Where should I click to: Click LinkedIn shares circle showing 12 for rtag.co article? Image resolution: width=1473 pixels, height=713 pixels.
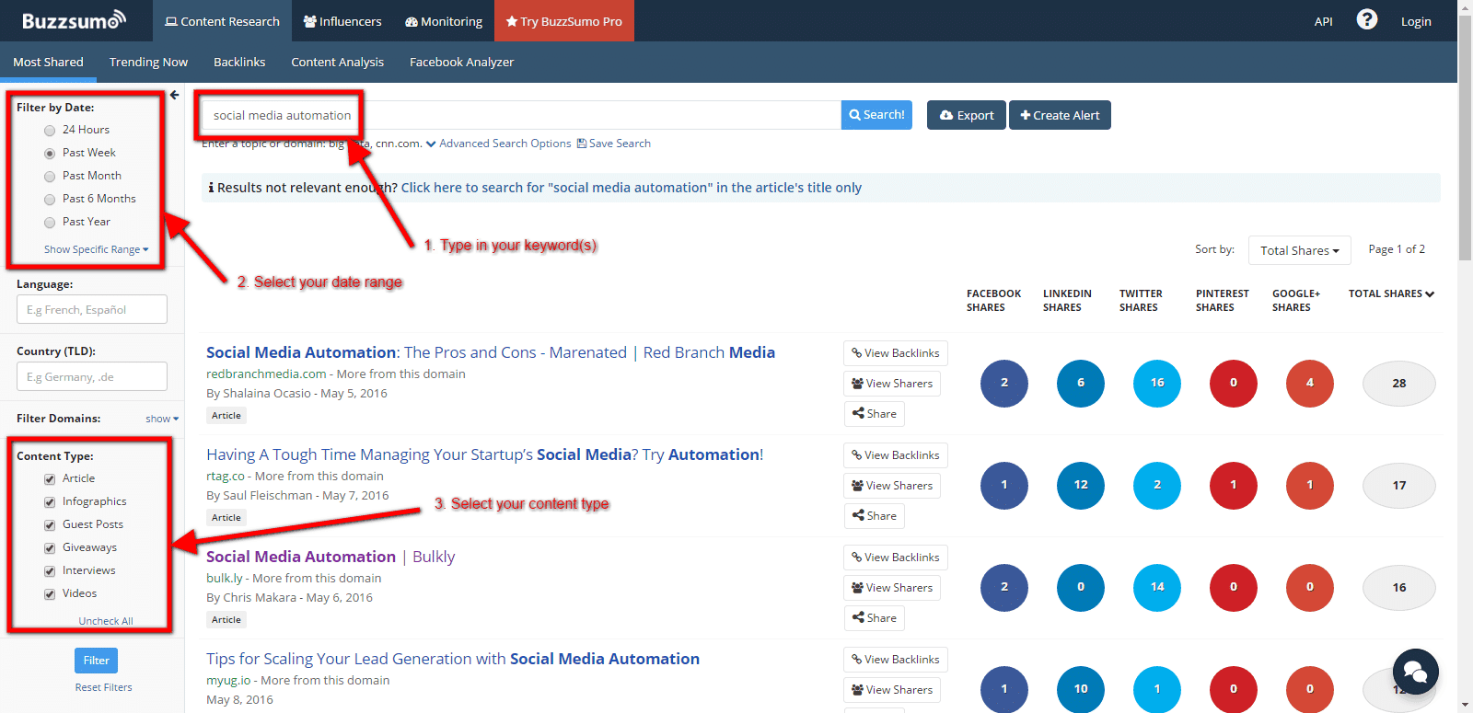[x=1081, y=485]
